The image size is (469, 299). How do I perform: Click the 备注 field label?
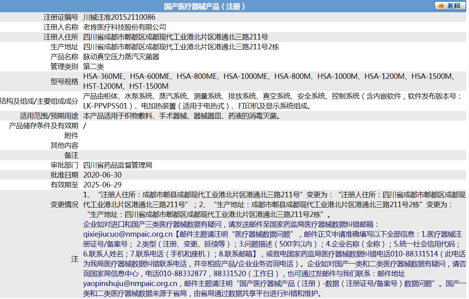click(x=71, y=155)
